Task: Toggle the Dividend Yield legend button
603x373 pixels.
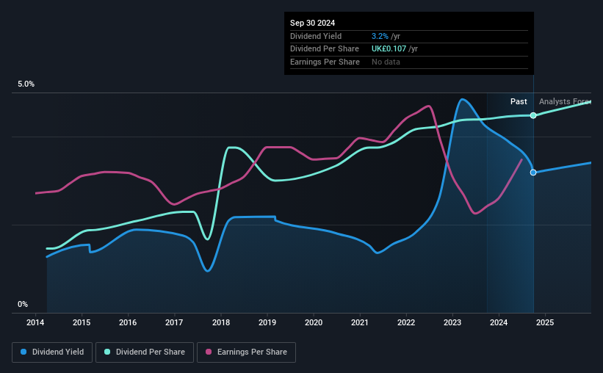Action: tap(52, 352)
